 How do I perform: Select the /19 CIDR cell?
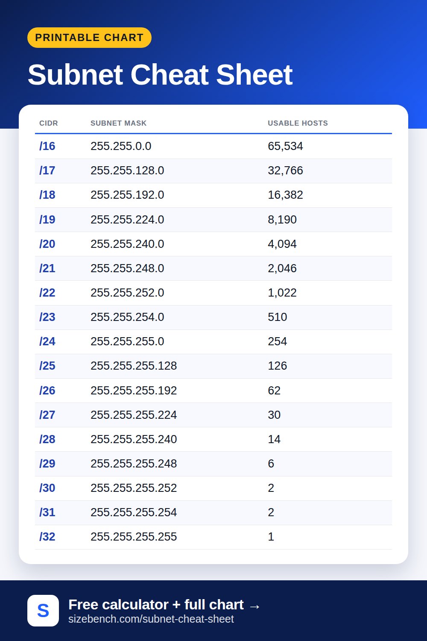47,220
